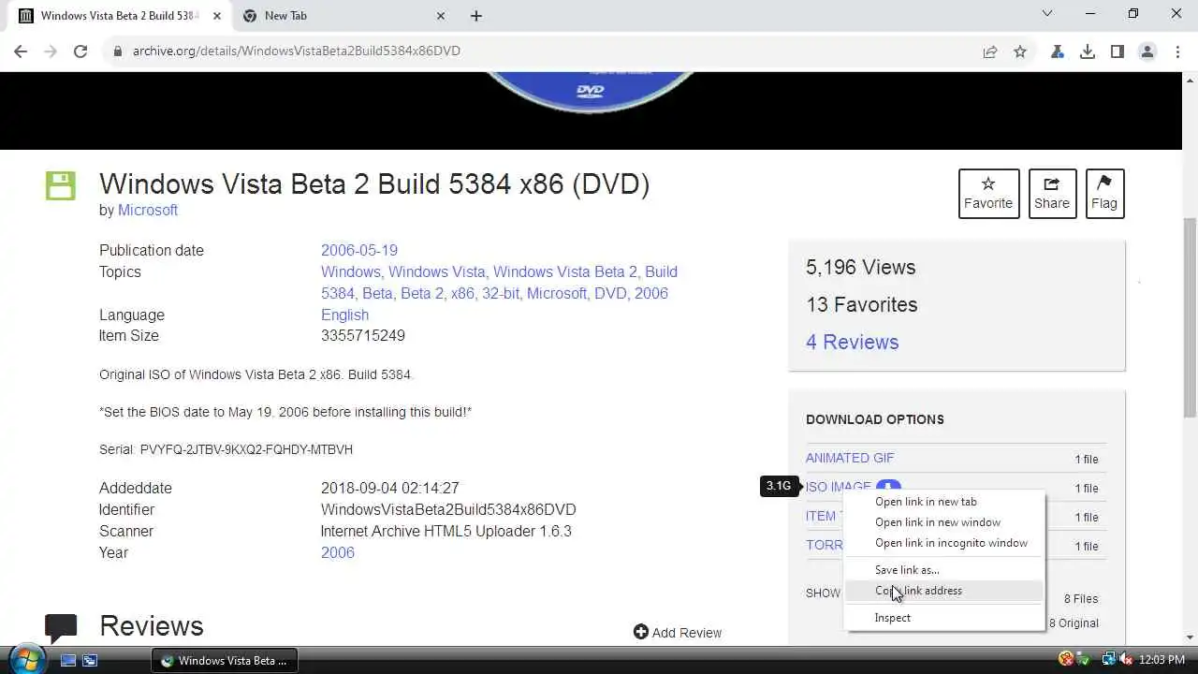Image resolution: width=1198 pixels, height=674 pixels.
Task: Click the Share button
Action: [x=1052, y=194]
